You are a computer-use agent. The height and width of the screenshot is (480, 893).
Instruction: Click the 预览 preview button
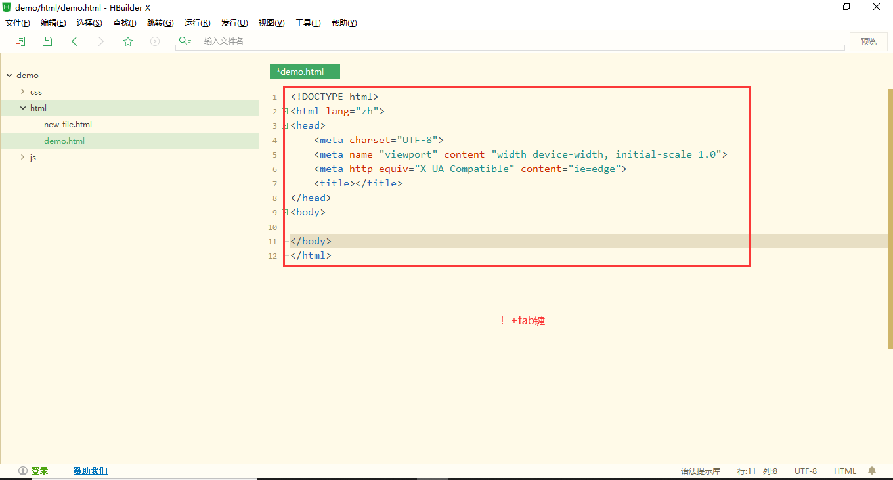[869, 41]
